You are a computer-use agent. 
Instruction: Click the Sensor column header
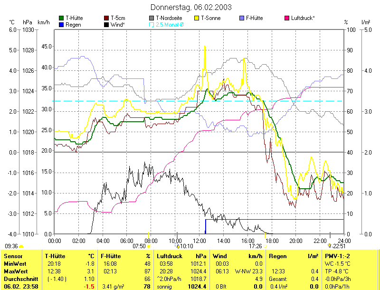pyautogui.click(x=12, y=257)
